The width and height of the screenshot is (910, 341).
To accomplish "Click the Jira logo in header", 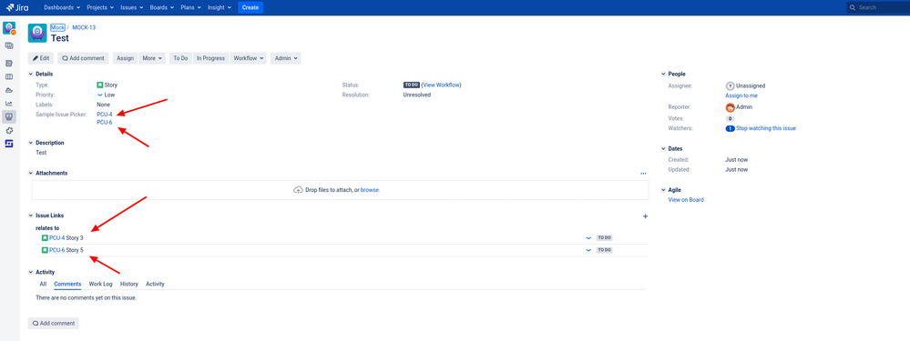I will pos(17,7).
